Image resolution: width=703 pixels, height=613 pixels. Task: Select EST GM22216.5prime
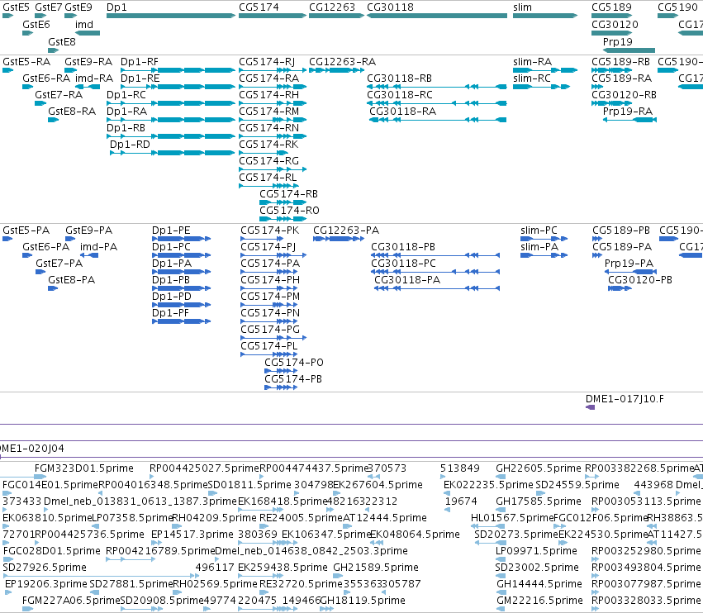(x=541, y=601)
